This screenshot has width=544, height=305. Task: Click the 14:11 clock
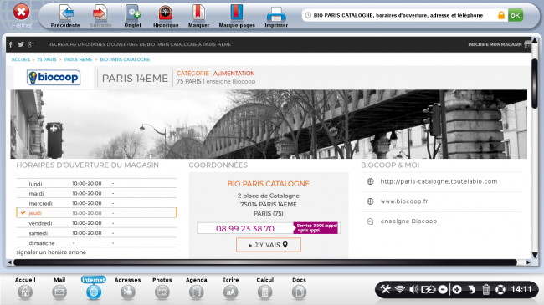click(x=521, y=289)
